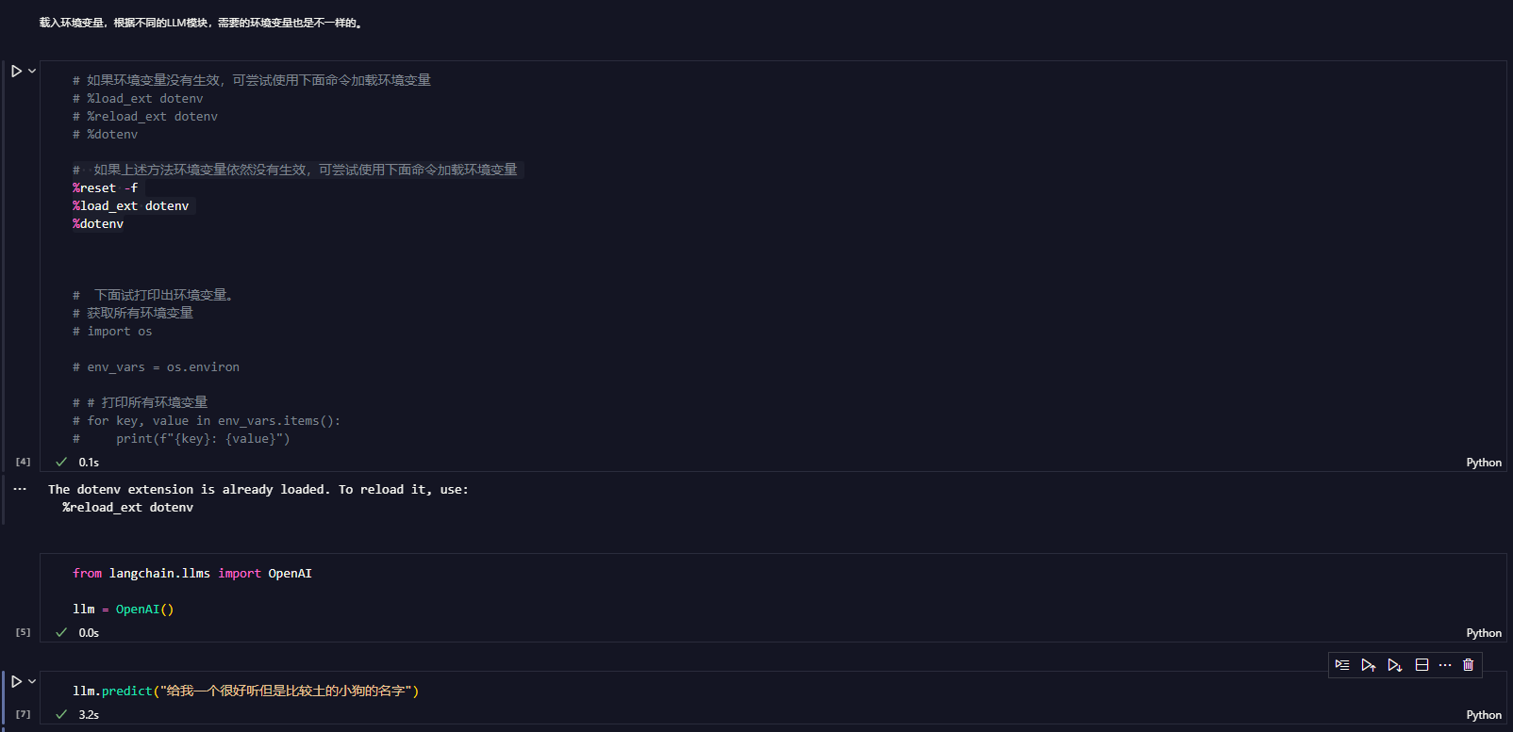1513x732 pixels.
Task: Click success checkmark of 0.1s execution
Action: coord(61,462)
